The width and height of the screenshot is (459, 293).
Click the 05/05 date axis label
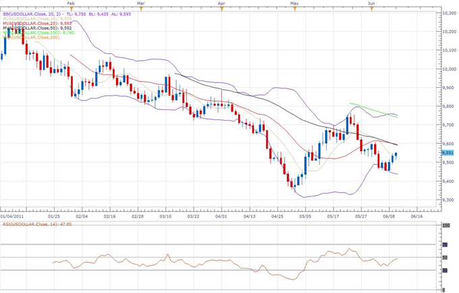(305, 216)
